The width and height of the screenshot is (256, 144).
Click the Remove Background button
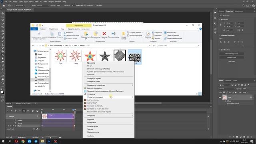click(232, 54)
